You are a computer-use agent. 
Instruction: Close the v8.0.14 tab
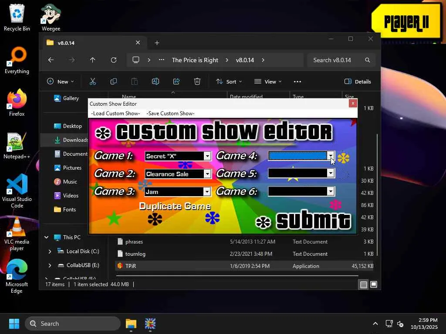coord(138,43)
